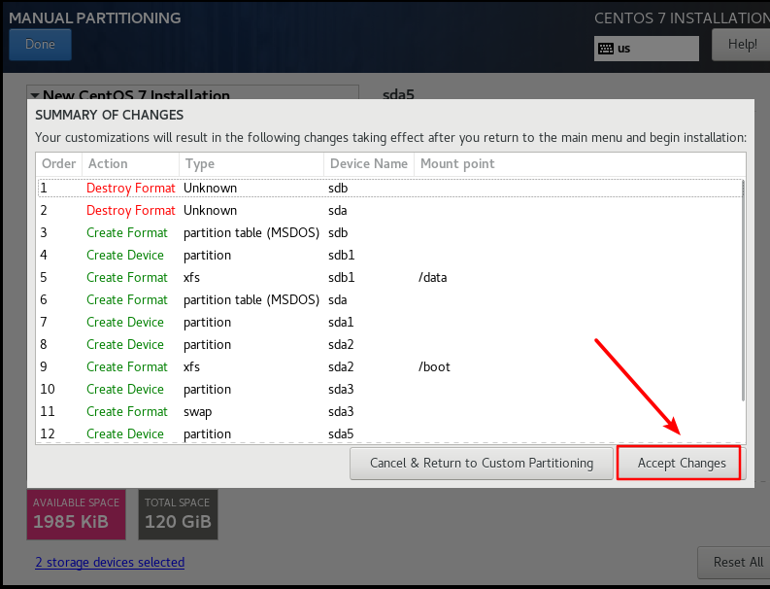
Task: Sort by the Device Name column header
Action: pos(369,163)
